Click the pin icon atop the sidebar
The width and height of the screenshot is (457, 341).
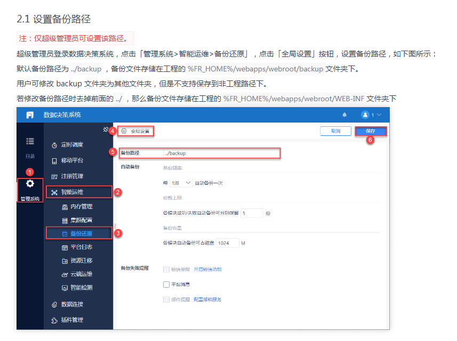[x=106, y=129]
